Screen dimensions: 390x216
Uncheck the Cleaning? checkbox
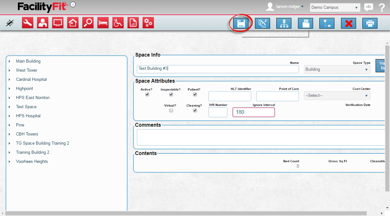tap(195, 110)
